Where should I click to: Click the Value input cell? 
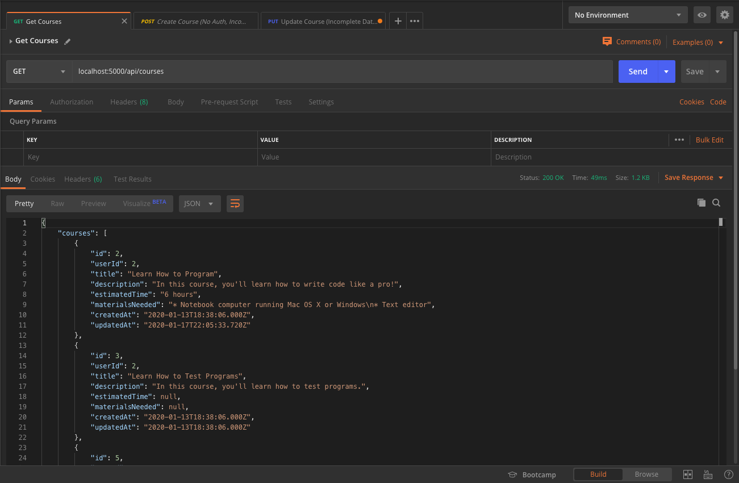374,157
